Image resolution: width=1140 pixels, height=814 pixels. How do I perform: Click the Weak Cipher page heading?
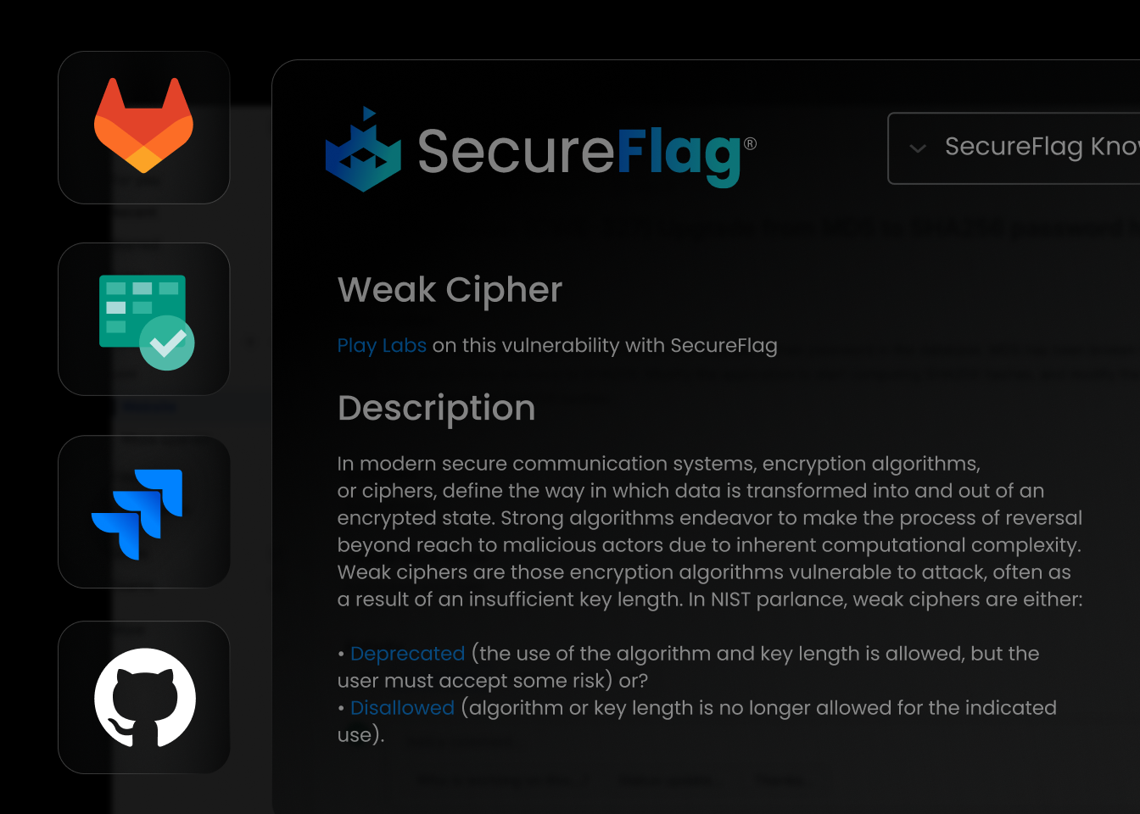pyautogui.click(x=450, y=290)
